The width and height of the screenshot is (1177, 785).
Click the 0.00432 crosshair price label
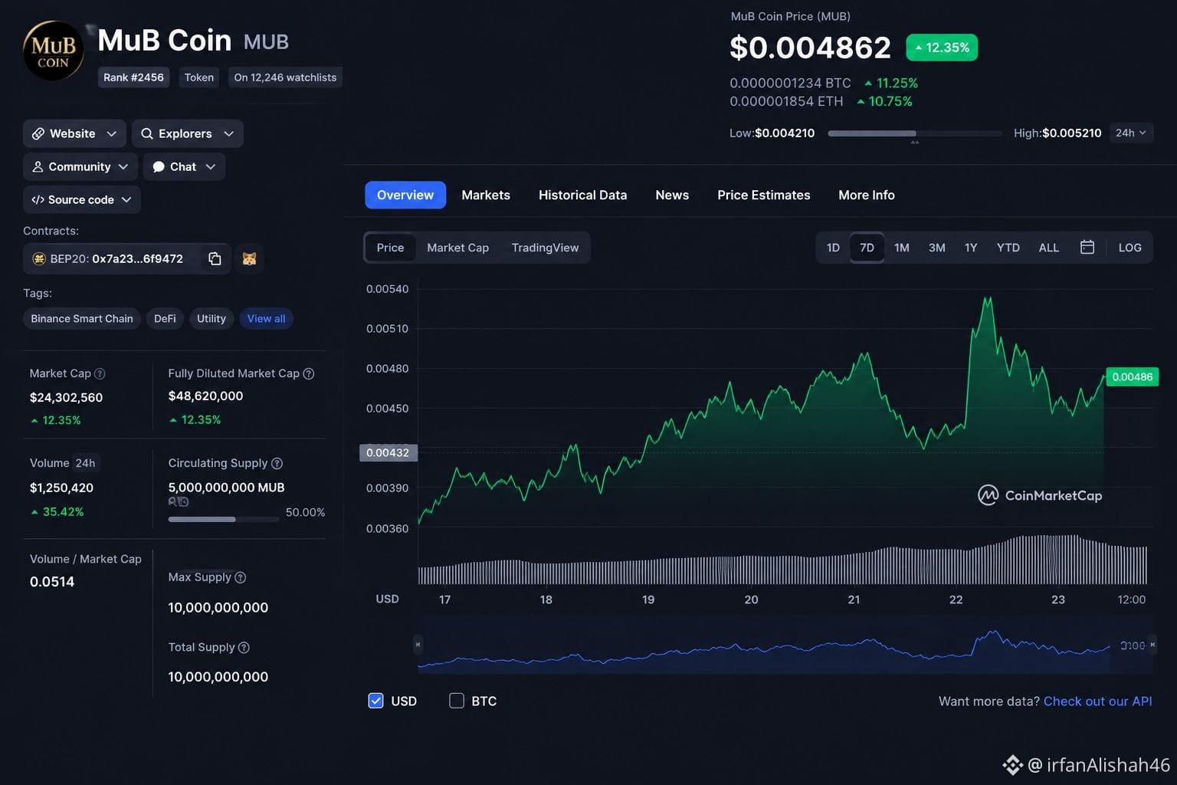tap(388, 452)
